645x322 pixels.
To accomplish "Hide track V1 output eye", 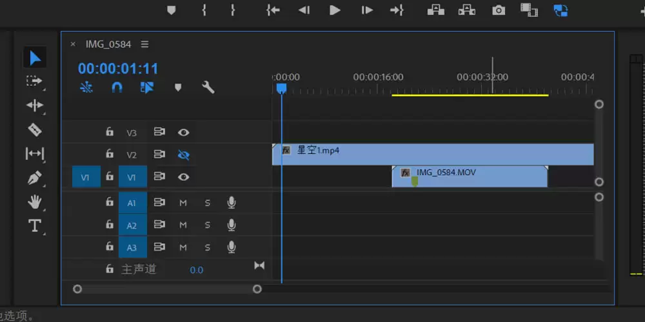I will (183, 176).
